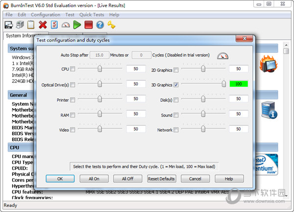Viewport: 294px width, 212px height.
Task: Start tests with green play icon
Action: tap(77, 24)
